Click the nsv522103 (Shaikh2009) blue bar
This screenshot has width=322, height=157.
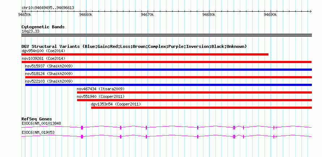click(168, 85)
